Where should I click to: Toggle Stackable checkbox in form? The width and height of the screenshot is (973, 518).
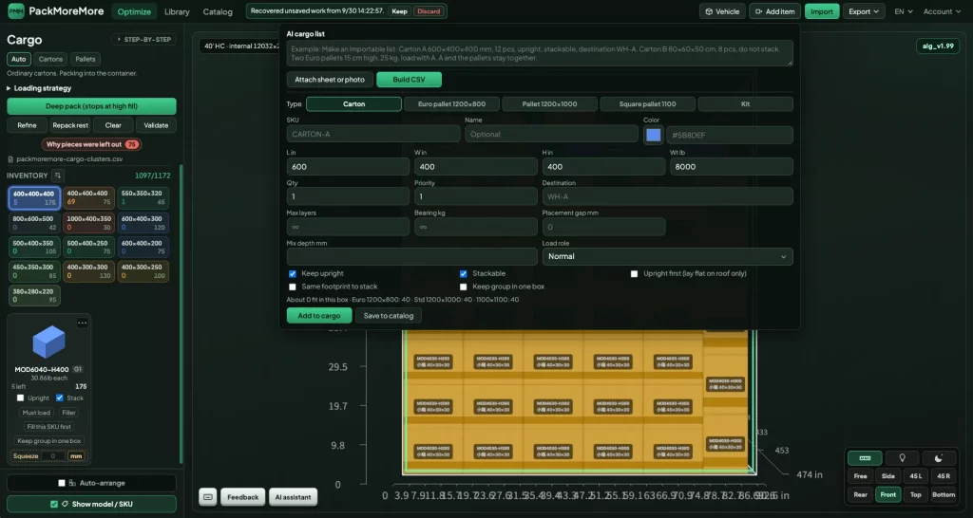pyautogui.click(x=463, y=274)
